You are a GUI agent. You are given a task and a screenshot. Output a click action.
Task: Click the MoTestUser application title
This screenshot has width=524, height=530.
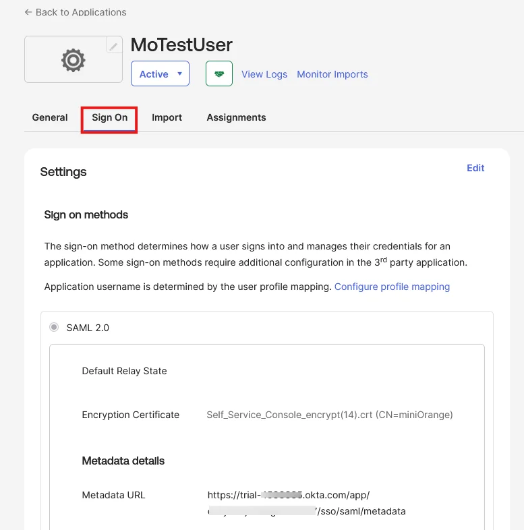(181, 45)
